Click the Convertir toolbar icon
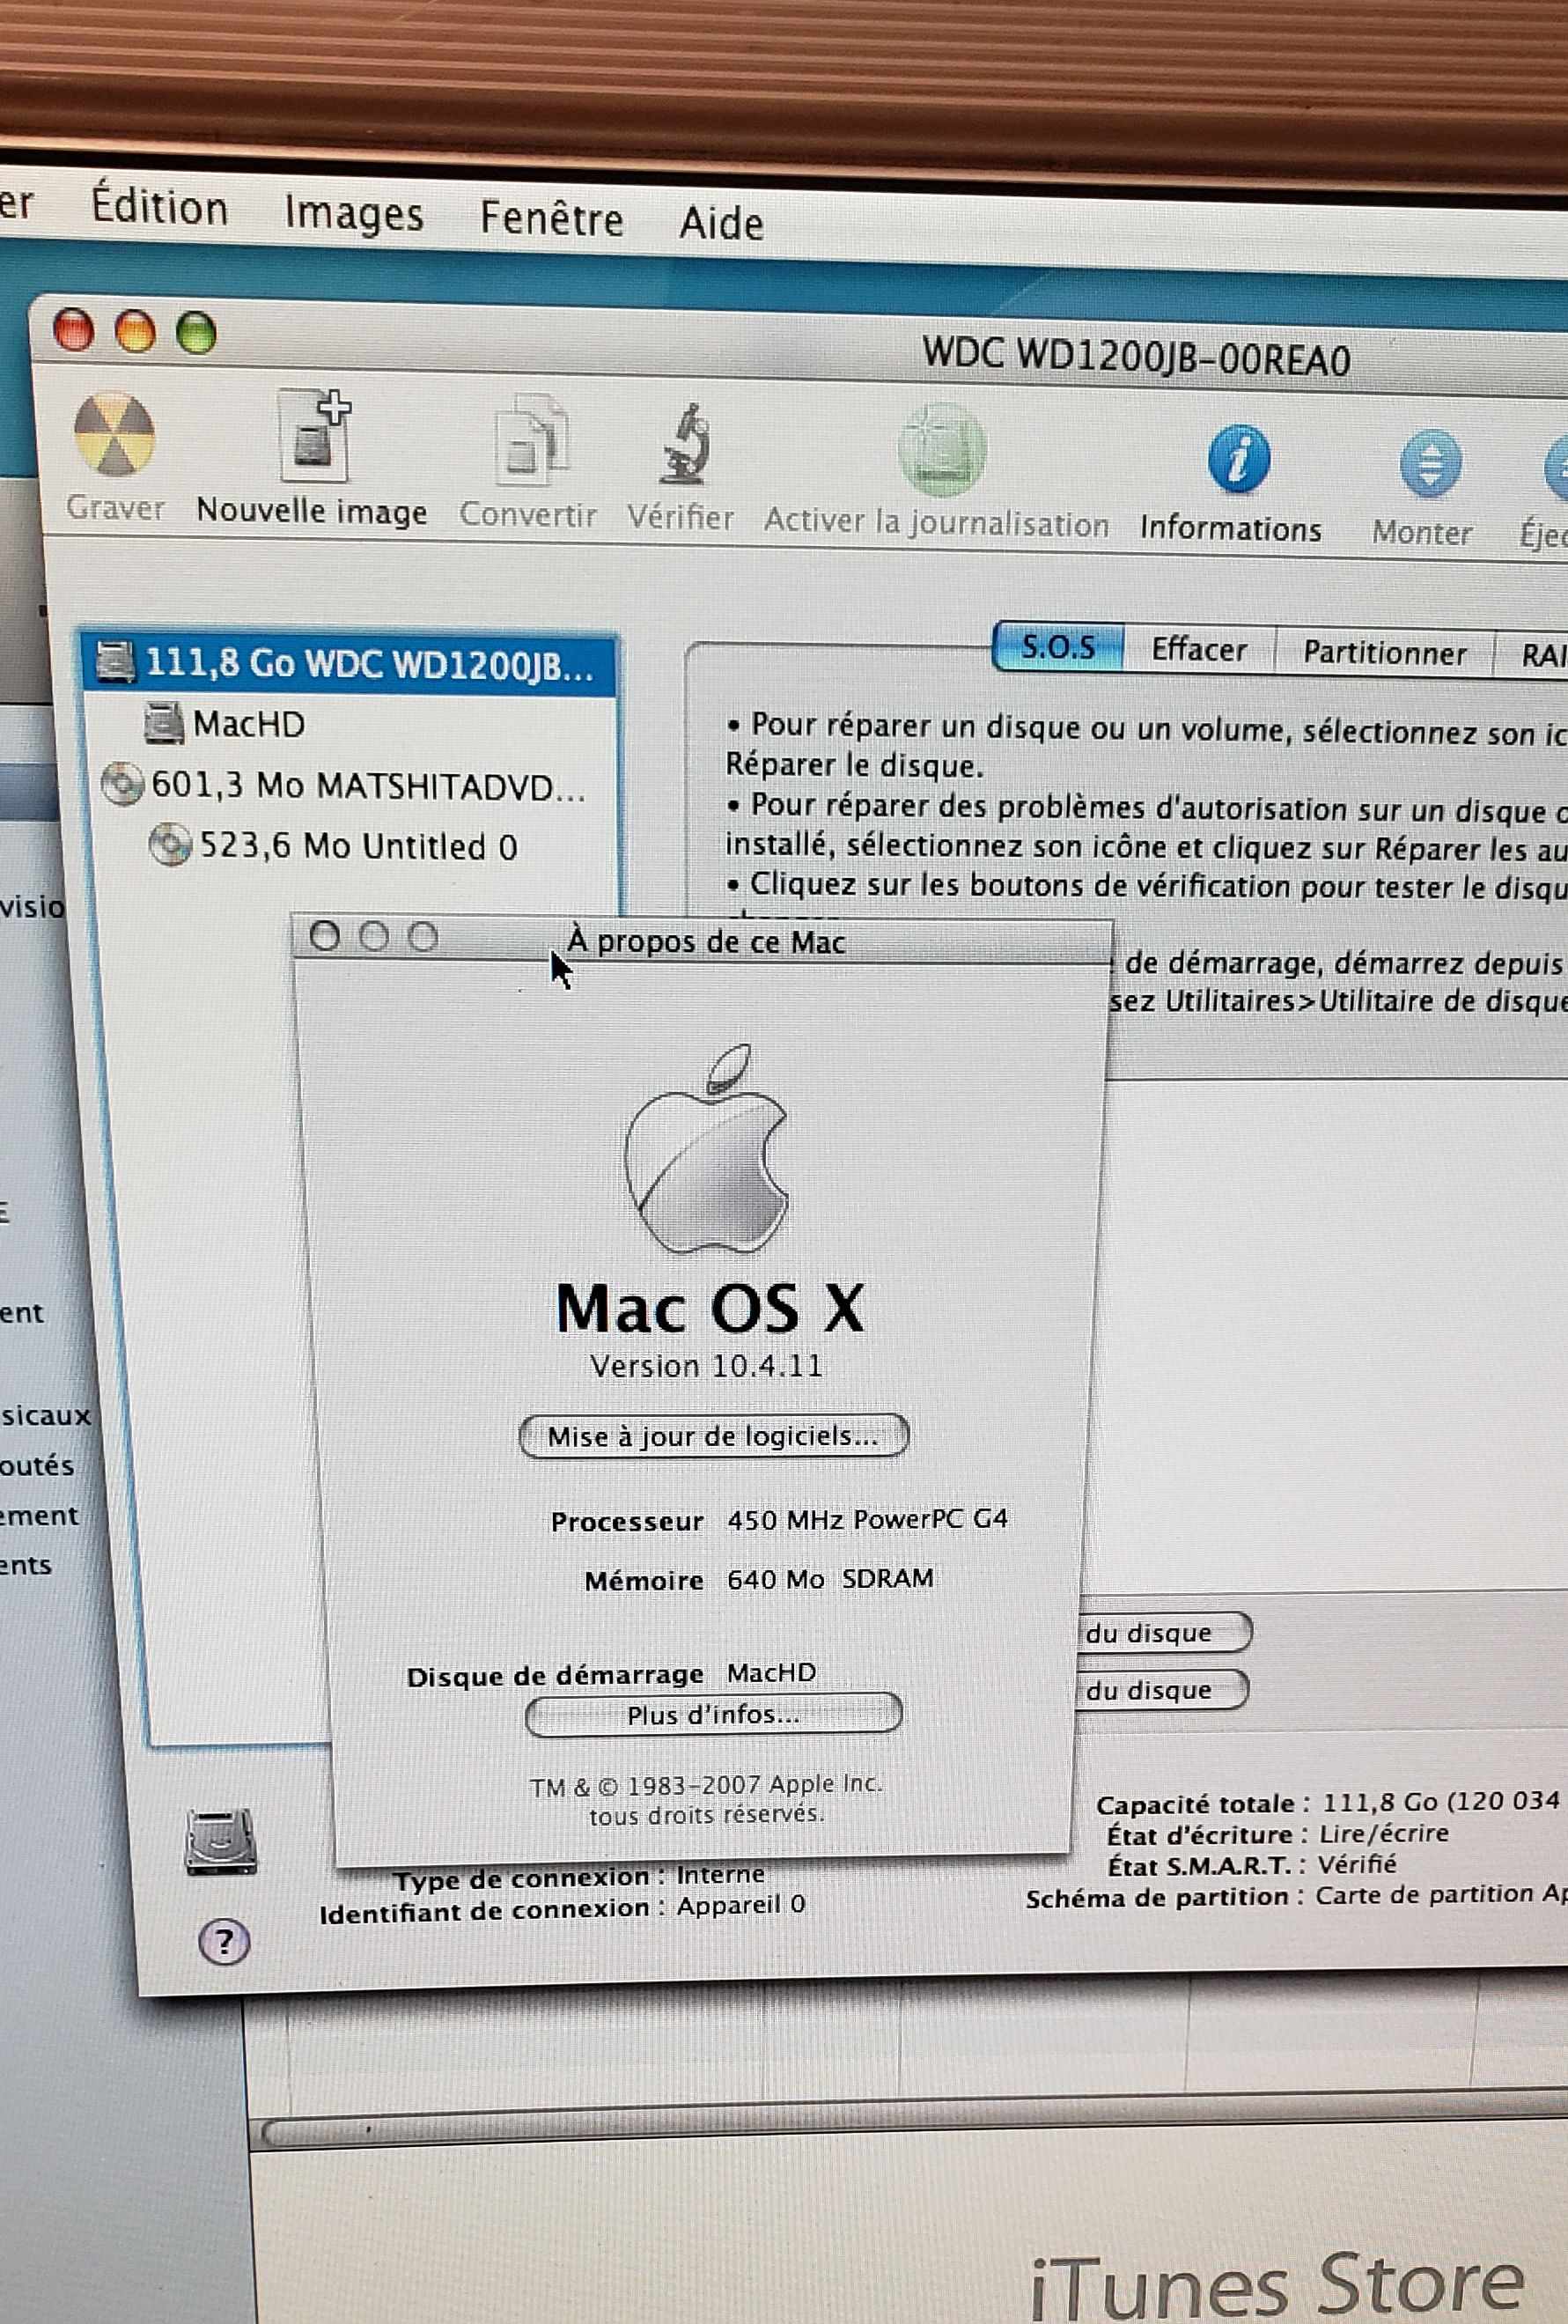The width and height of the screenshot is (1568, 2324). (531, 442)
